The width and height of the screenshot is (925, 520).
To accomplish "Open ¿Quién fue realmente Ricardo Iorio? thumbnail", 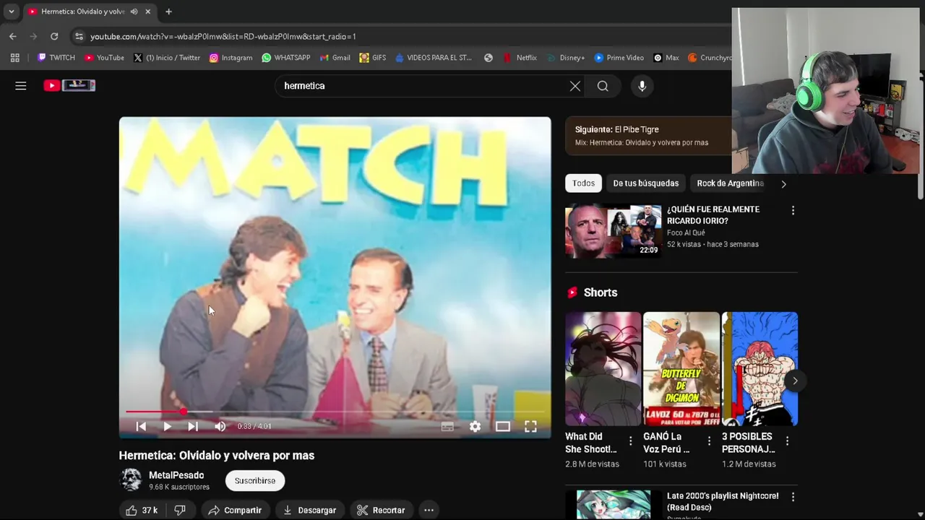I will click(613, 231).
